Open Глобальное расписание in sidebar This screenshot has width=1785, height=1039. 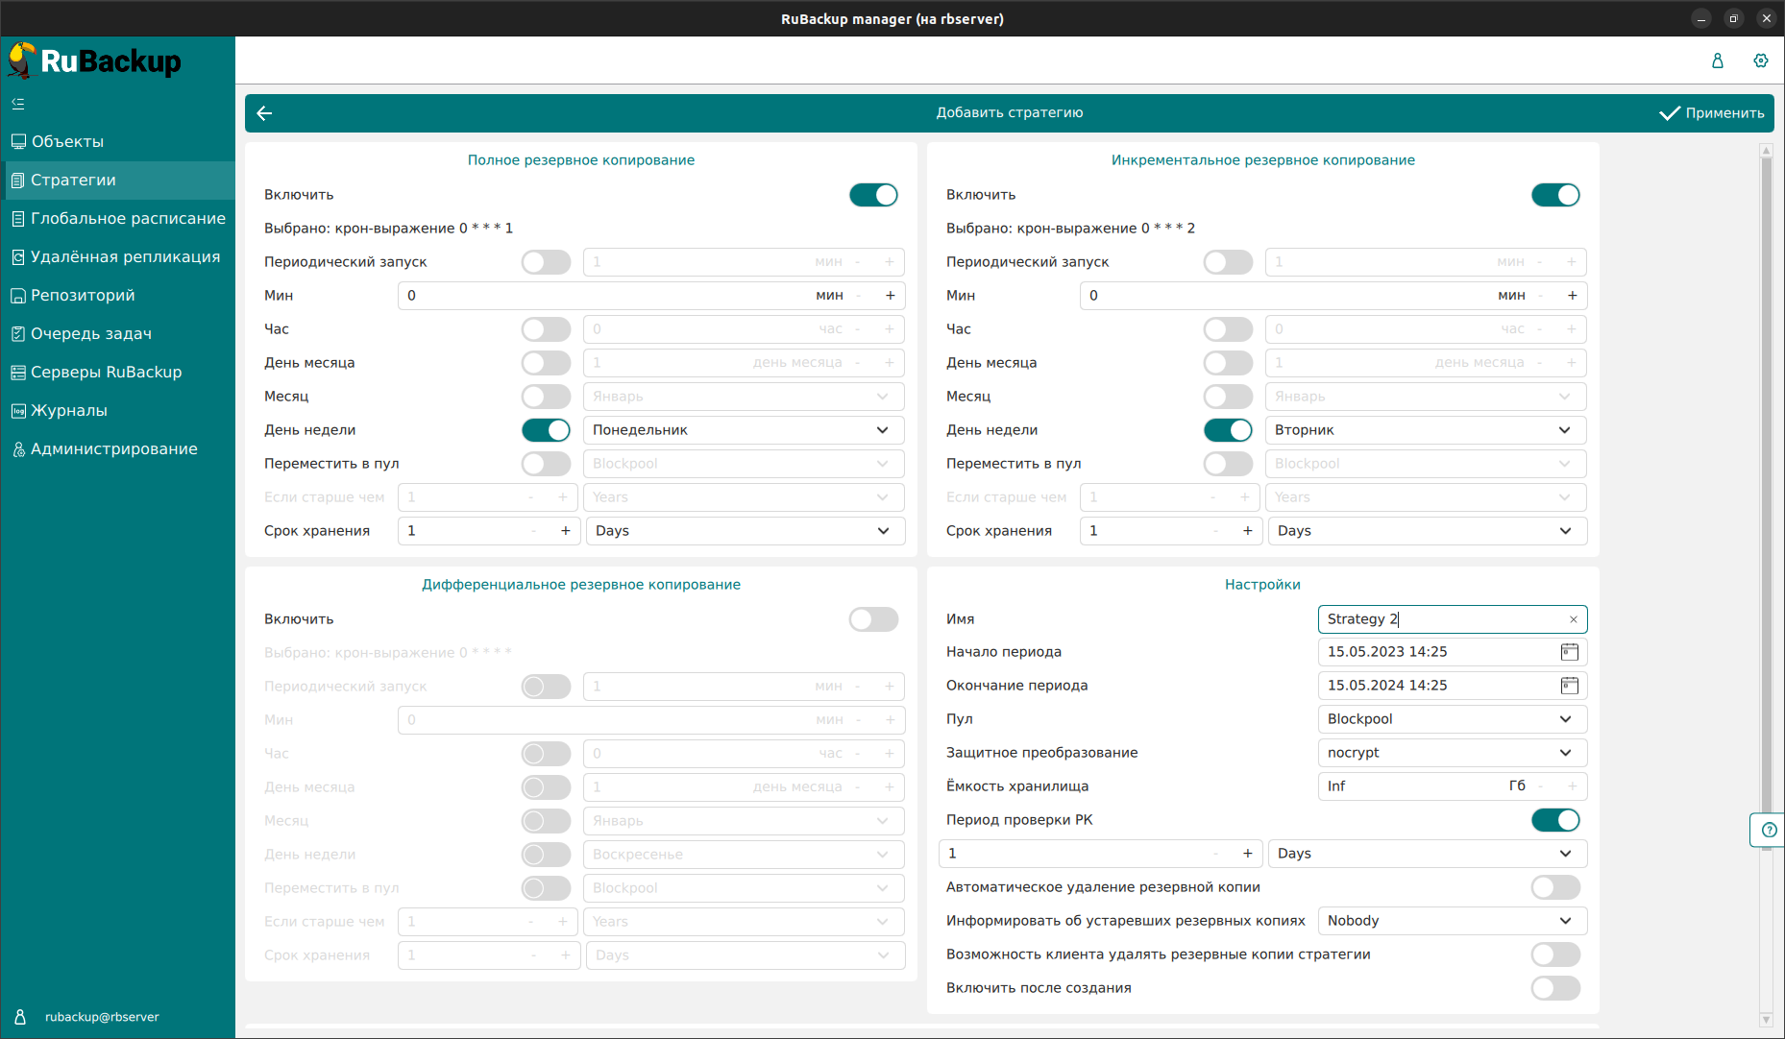tap(128, 219)
